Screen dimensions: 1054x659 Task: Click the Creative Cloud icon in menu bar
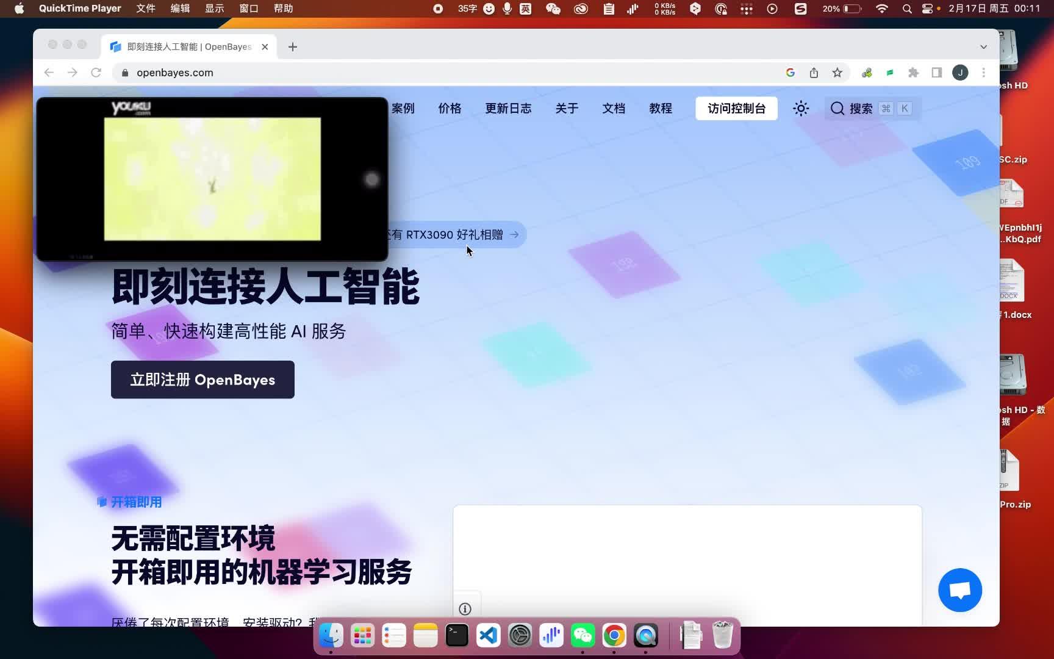pos(581,9)
